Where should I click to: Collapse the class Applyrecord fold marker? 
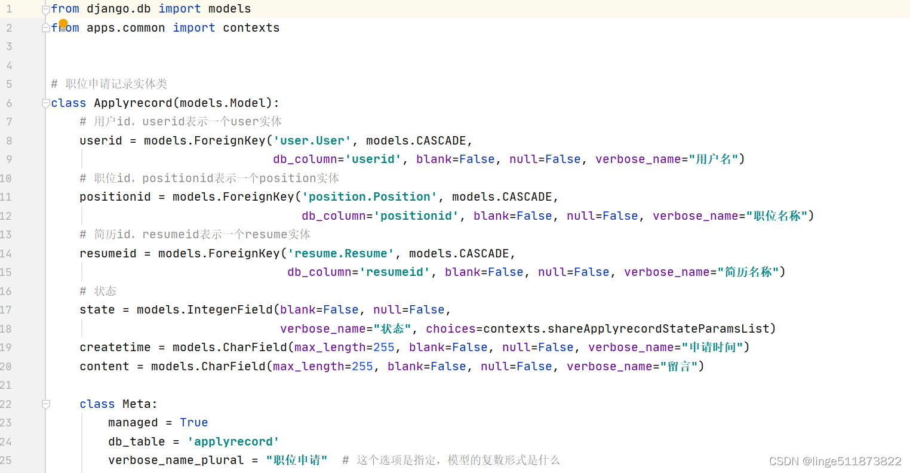coord(46,103)
